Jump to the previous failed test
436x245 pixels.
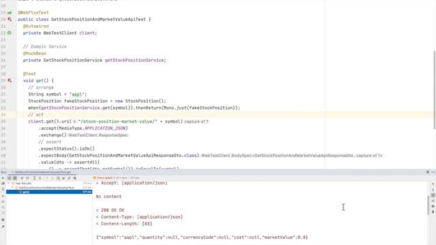tap(47, 178)
